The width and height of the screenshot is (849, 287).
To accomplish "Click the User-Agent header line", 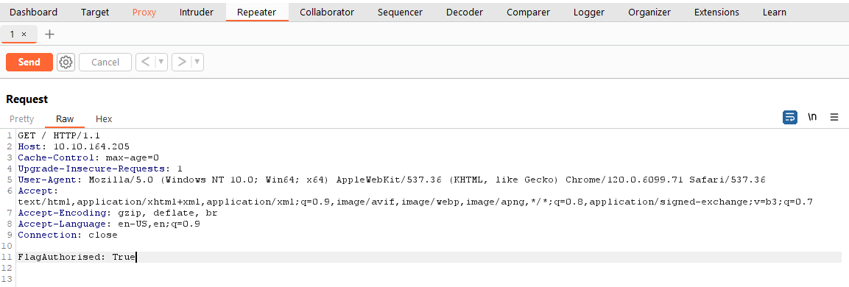I will tap(392, 180).
